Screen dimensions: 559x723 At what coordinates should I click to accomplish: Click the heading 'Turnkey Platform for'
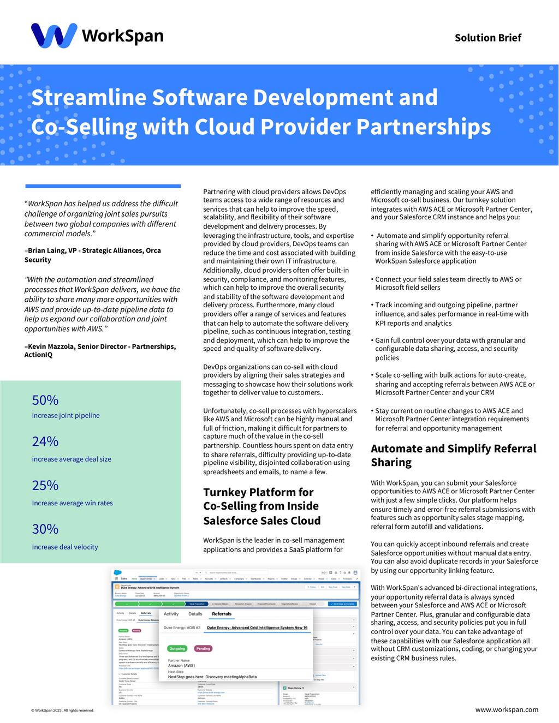[258, 492]
